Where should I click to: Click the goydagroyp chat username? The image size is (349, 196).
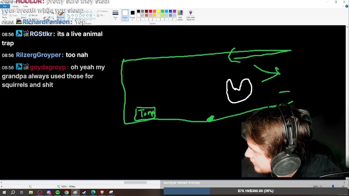point(48,67)
